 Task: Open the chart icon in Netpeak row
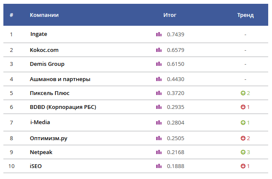(x=159, y=152)
